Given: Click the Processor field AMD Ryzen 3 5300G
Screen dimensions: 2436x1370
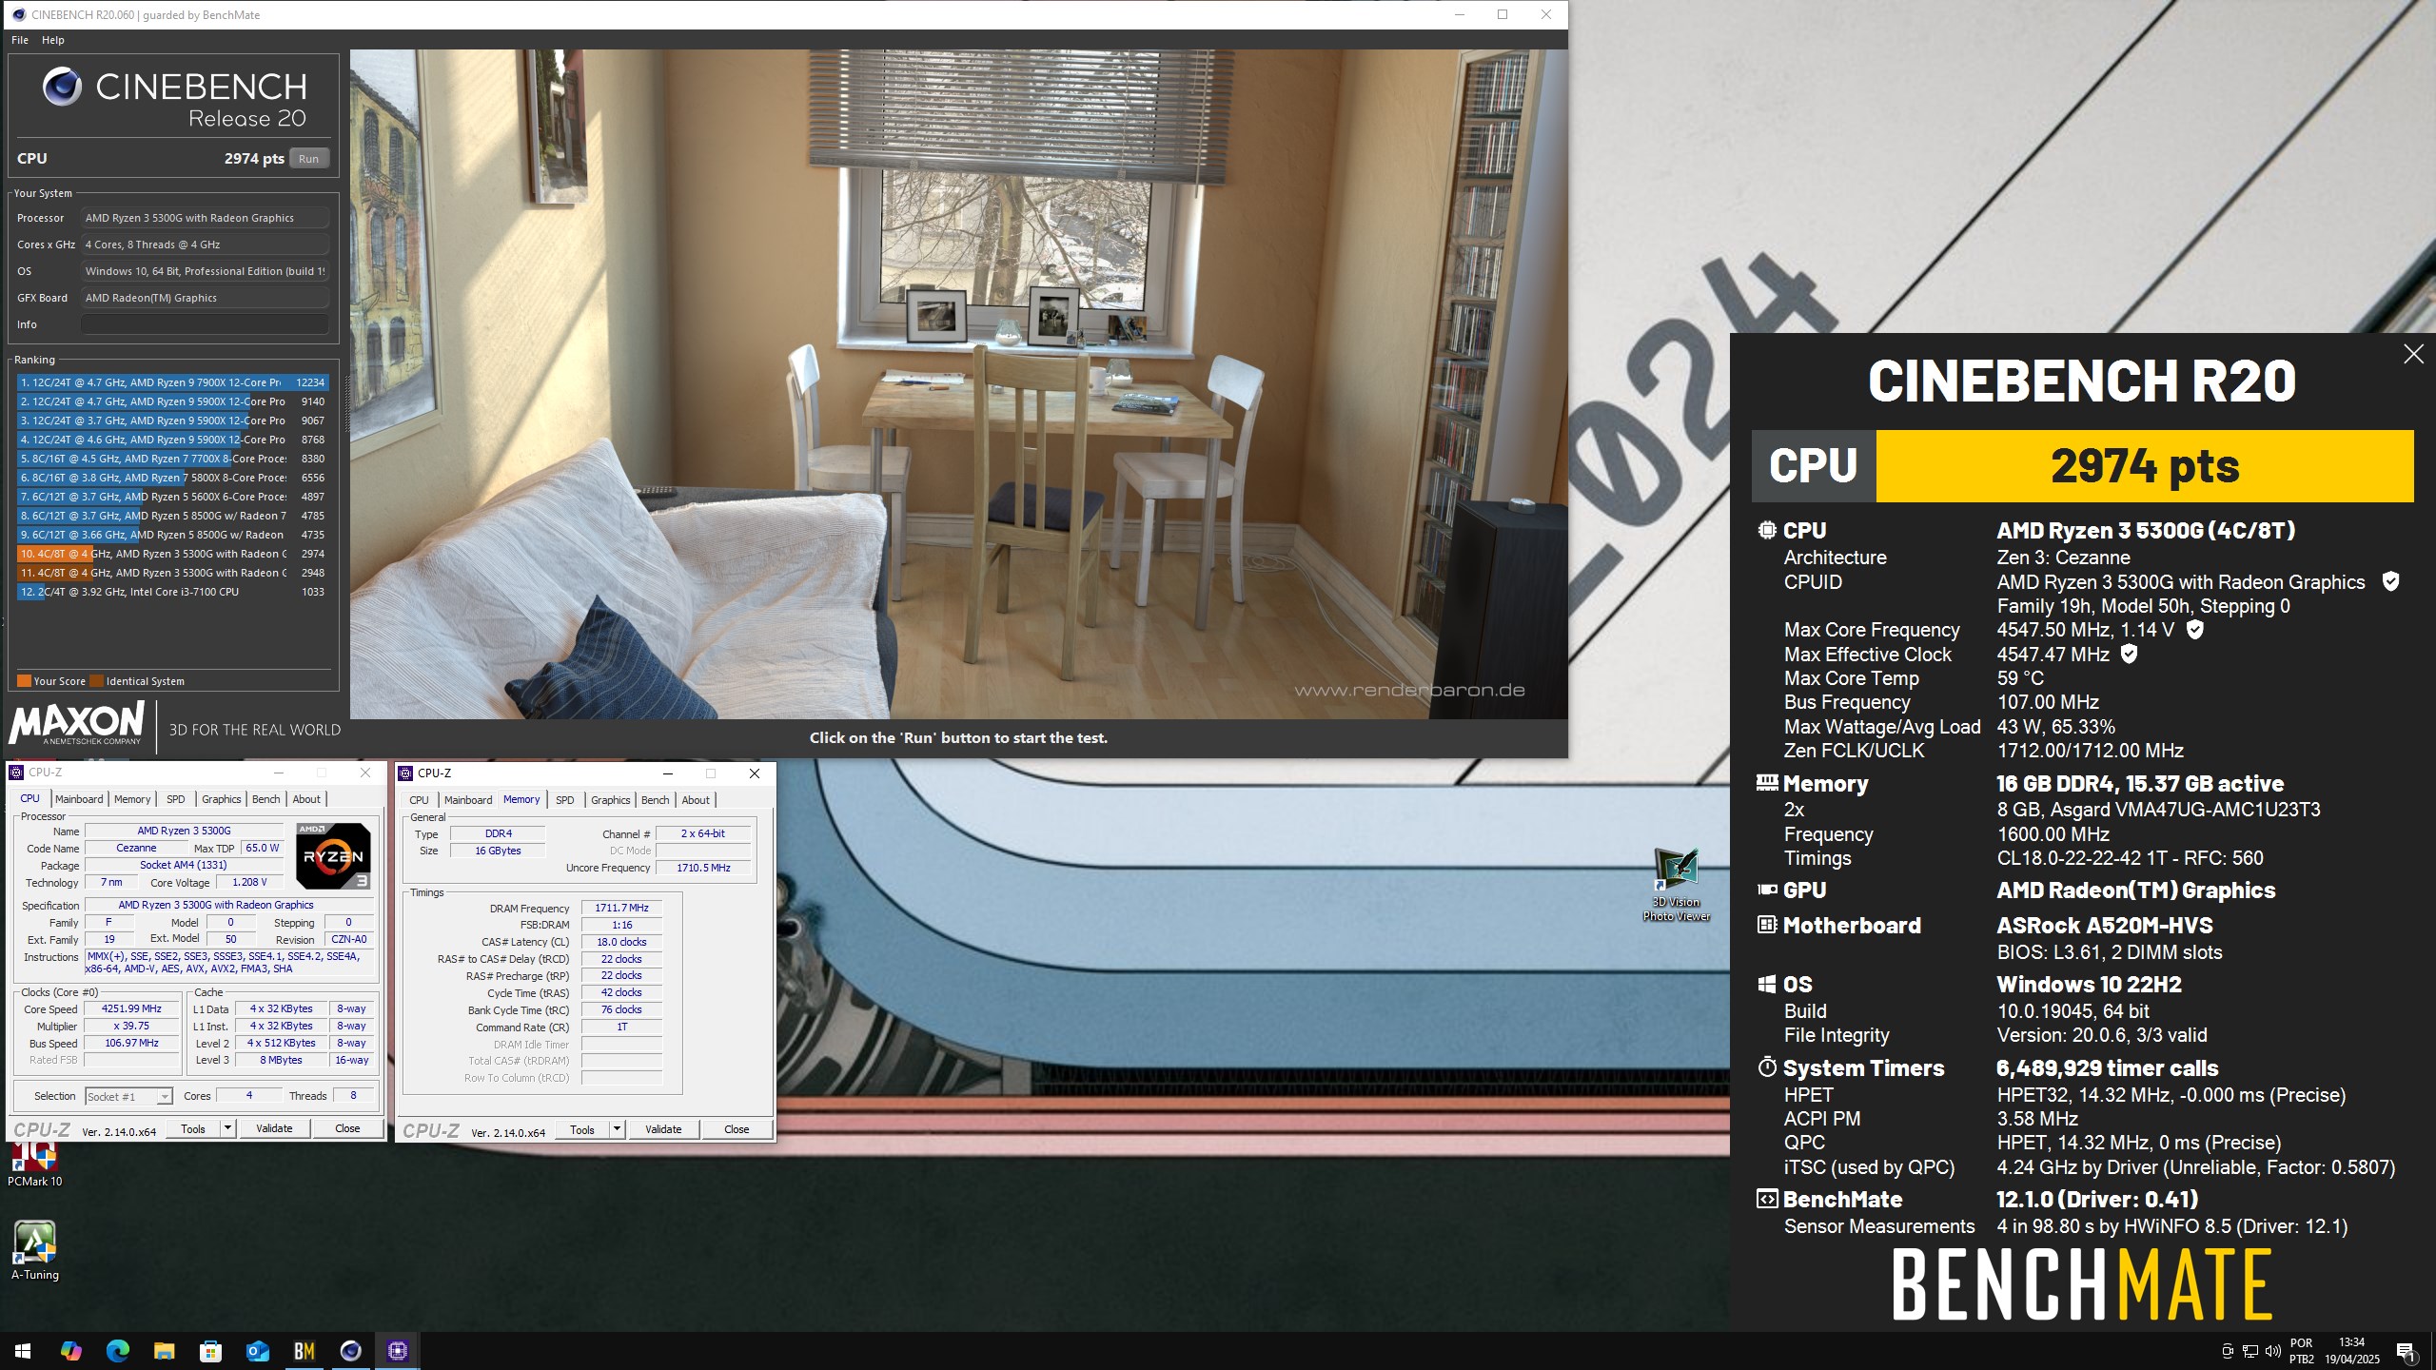Looking at the screenshot, I should pyautogui.click(x=205, y=218).
